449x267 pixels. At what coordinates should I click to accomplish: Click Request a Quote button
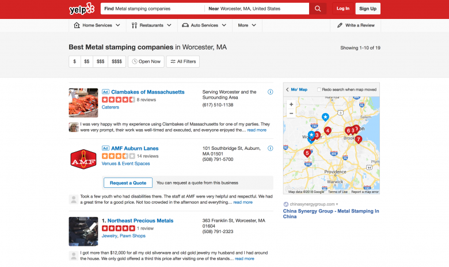pos(128,183)
